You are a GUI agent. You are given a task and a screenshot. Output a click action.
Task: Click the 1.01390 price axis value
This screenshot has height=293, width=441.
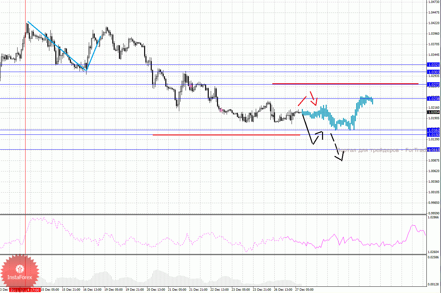tap(433, 139)
